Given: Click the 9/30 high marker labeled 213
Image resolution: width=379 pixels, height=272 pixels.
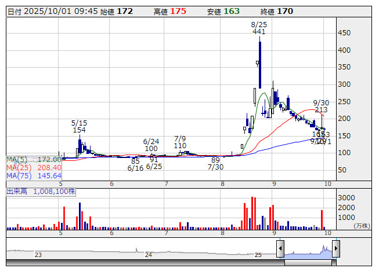Looking at the screenshot, I should click(321, 109).
